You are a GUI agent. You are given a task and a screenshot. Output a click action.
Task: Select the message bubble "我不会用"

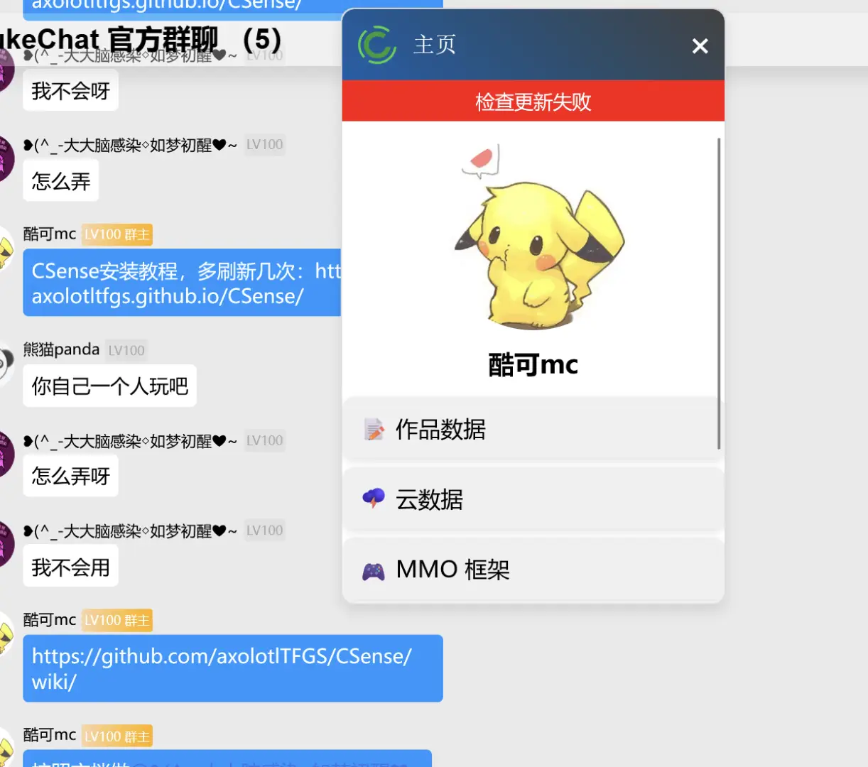70,567
